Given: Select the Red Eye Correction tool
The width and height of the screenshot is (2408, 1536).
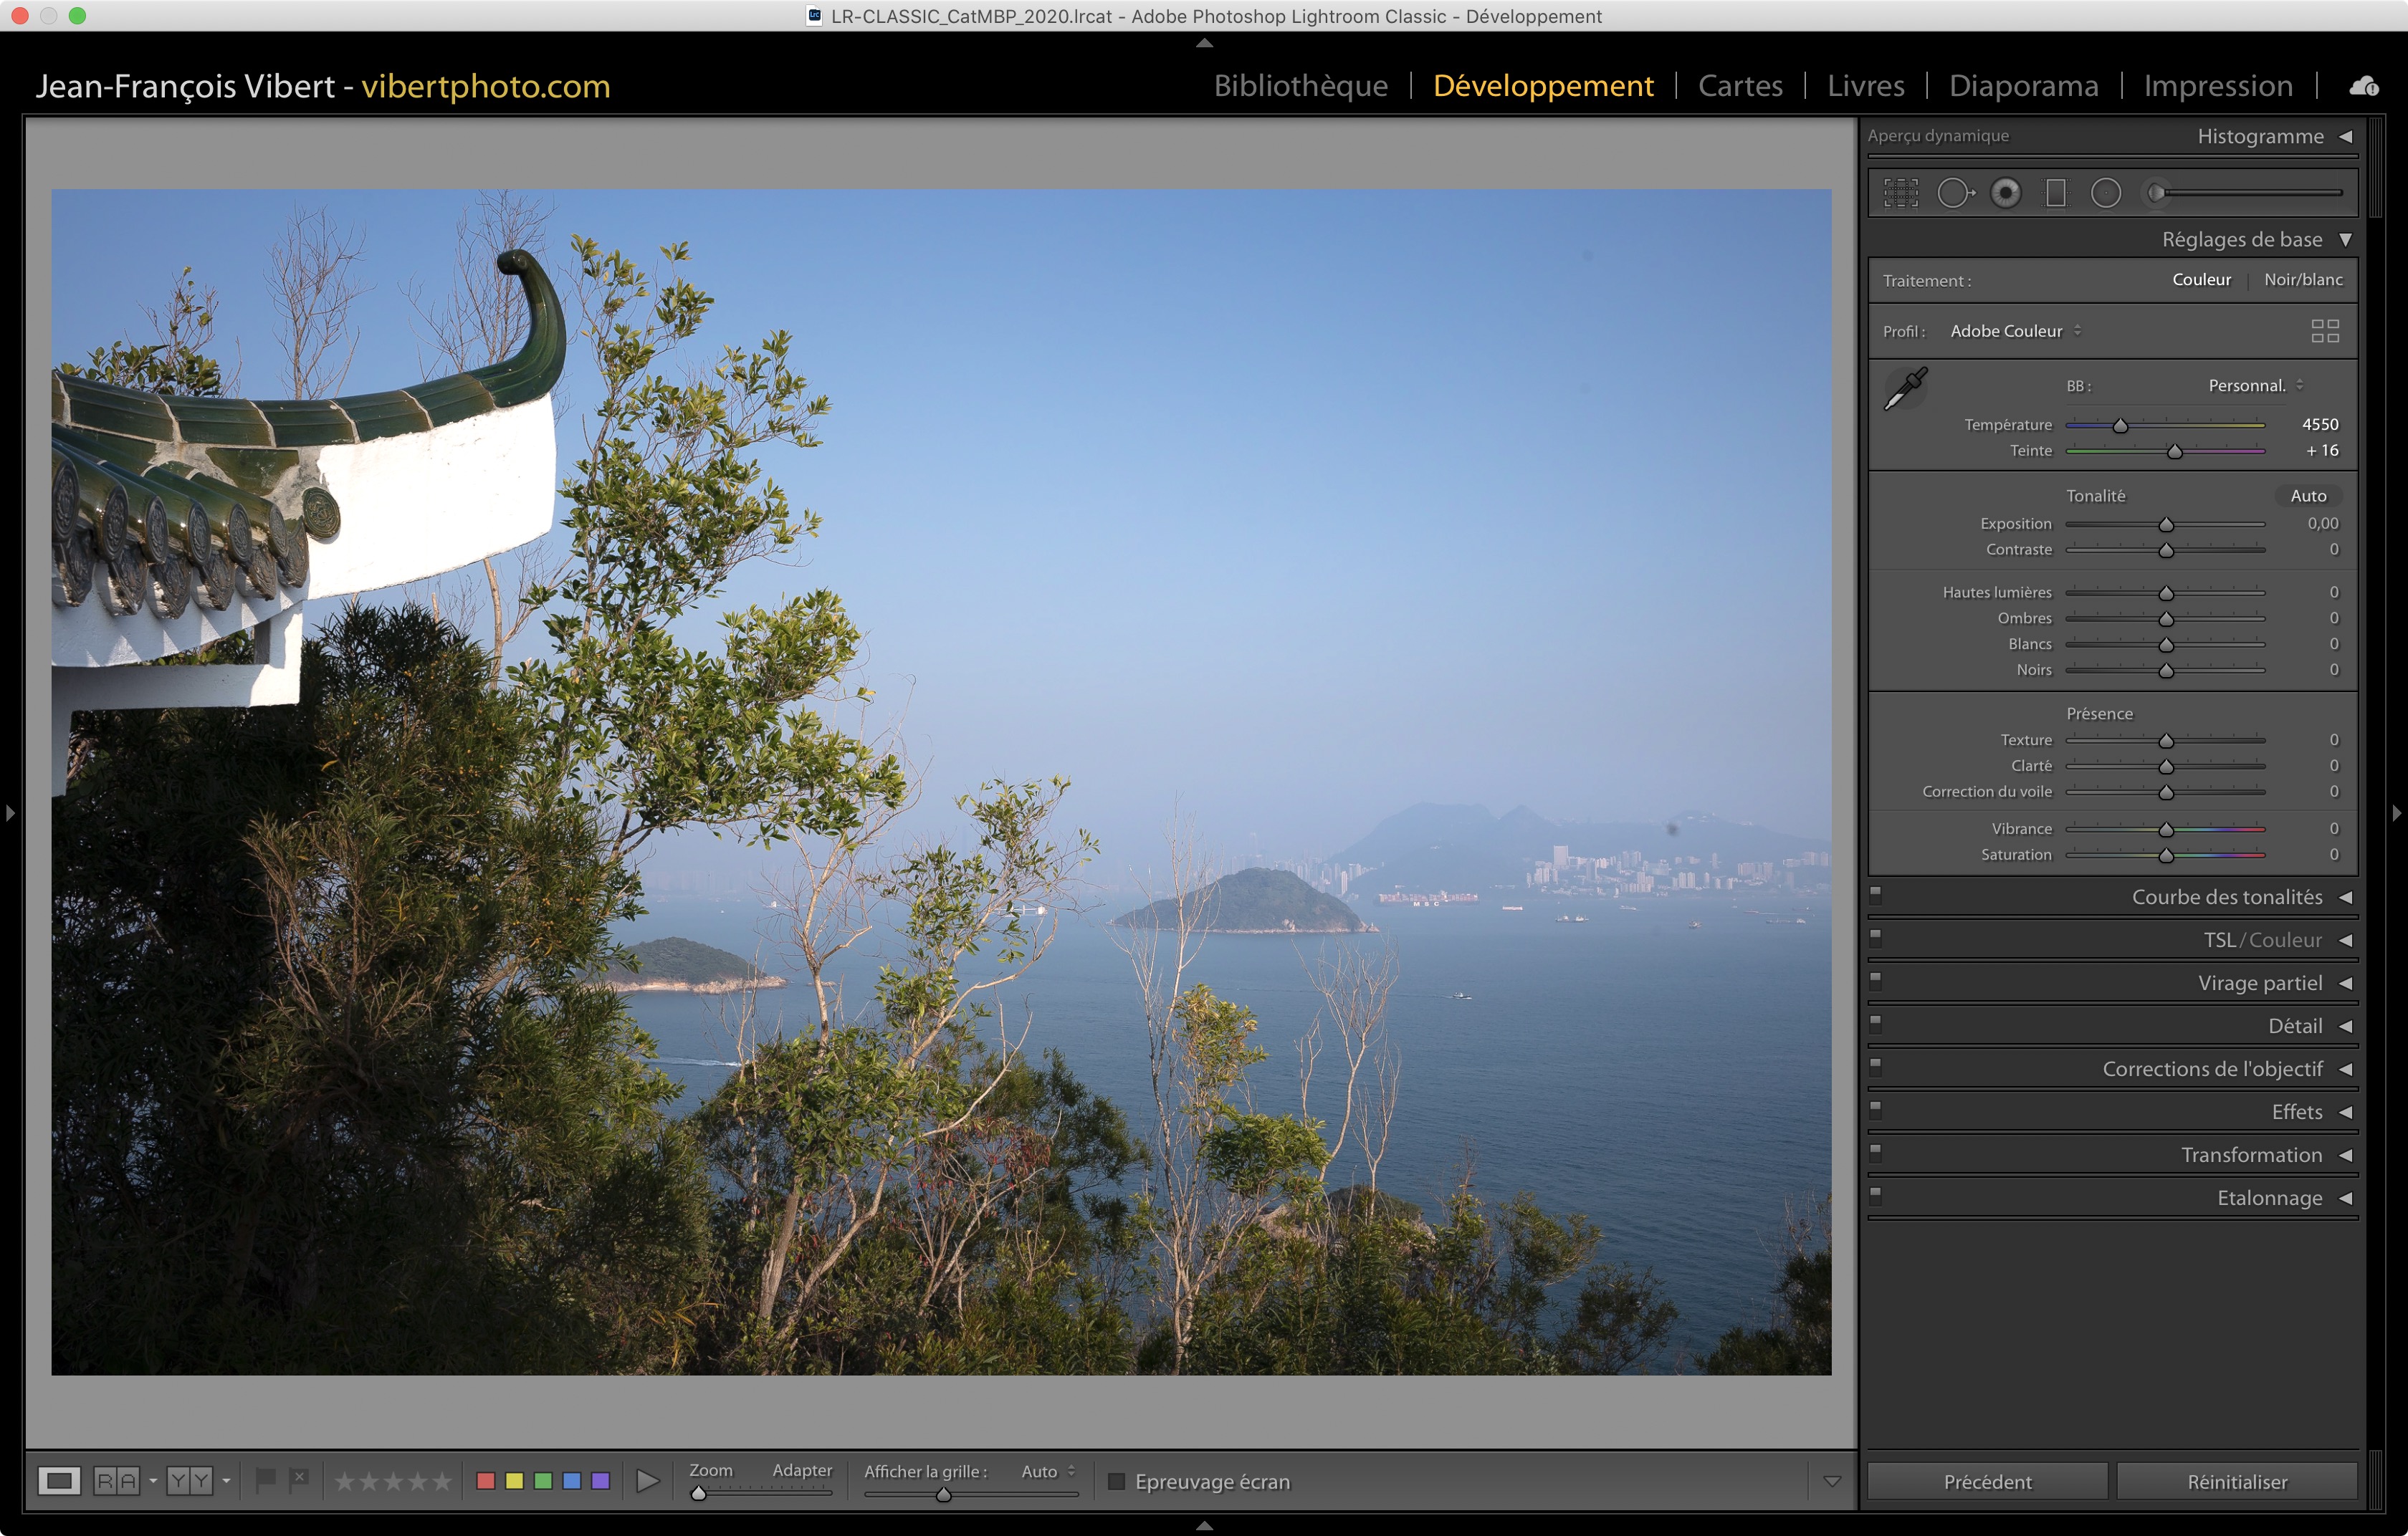Looking at the screenshot, I should point(2005,193).
